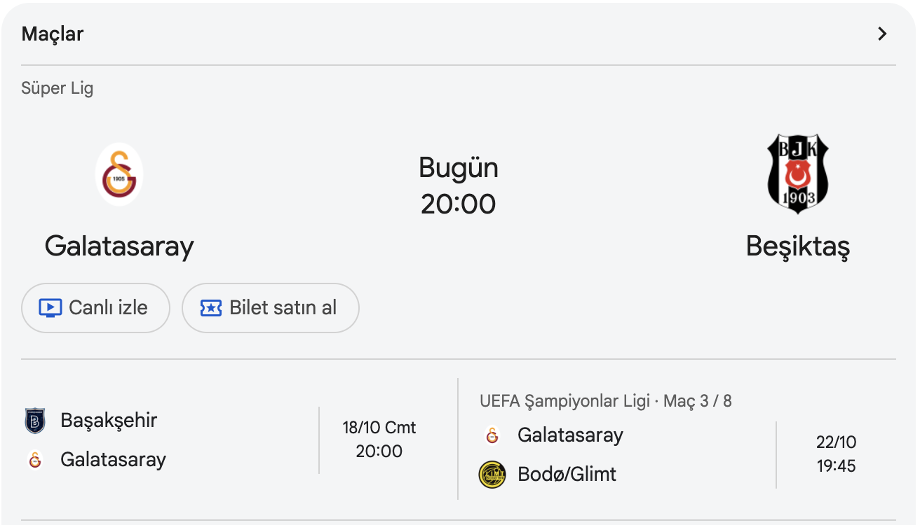The image size is (920, 525).
Task: Open the Maçlar section heading
Action: point(53,34)
